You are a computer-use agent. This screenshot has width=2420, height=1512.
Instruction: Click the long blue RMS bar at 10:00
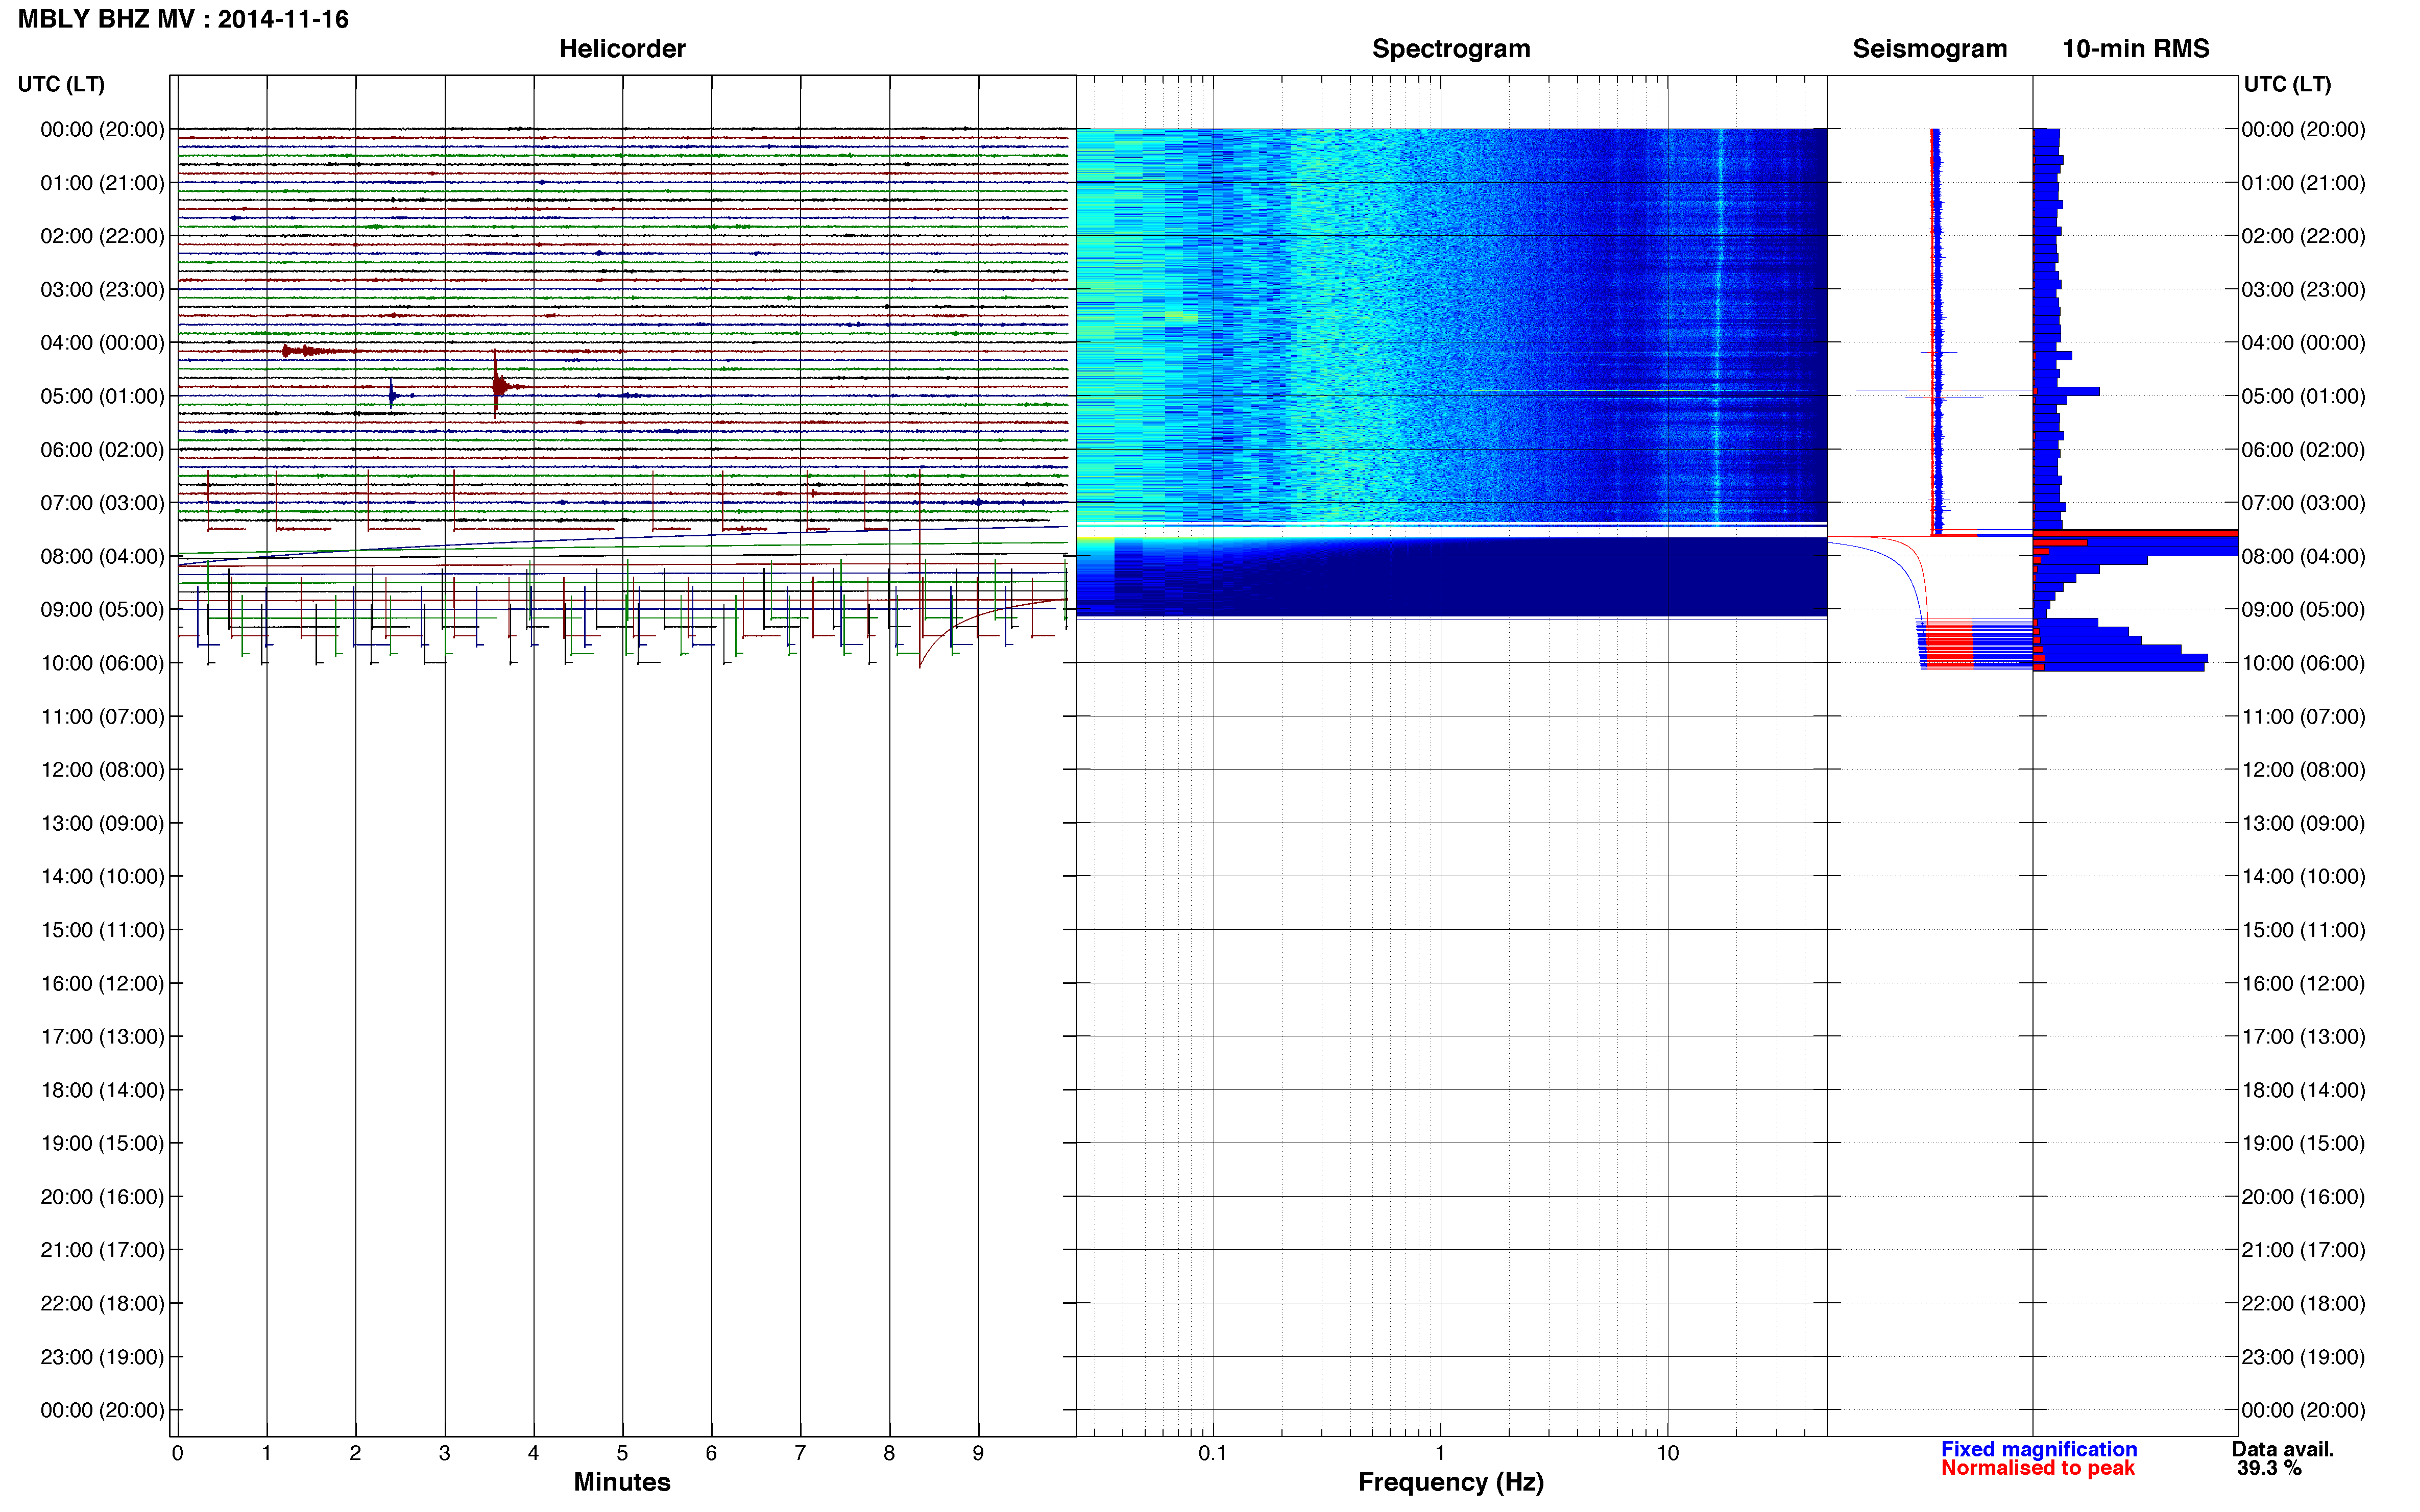coord(2120,660)
